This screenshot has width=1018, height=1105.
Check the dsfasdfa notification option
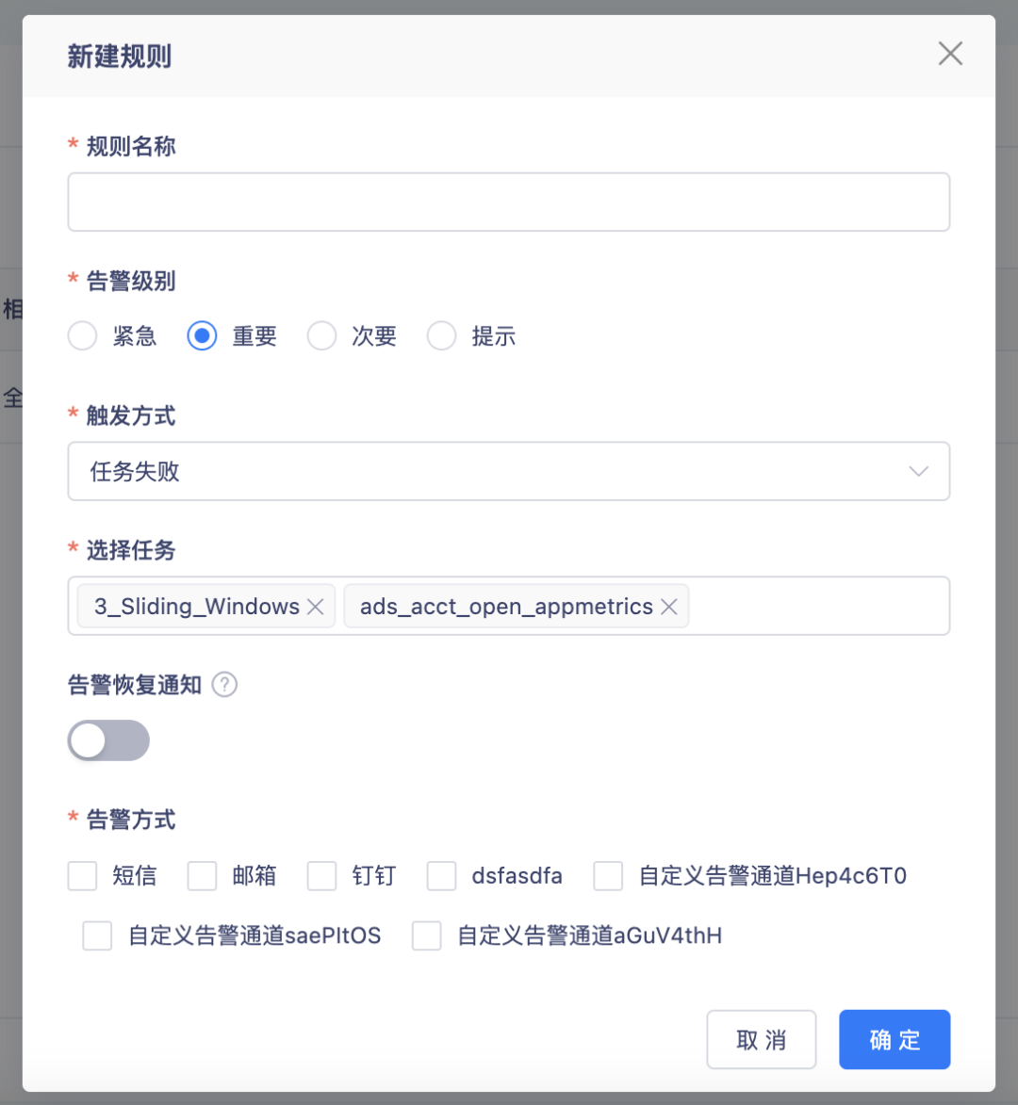click(x=441, y=876)
